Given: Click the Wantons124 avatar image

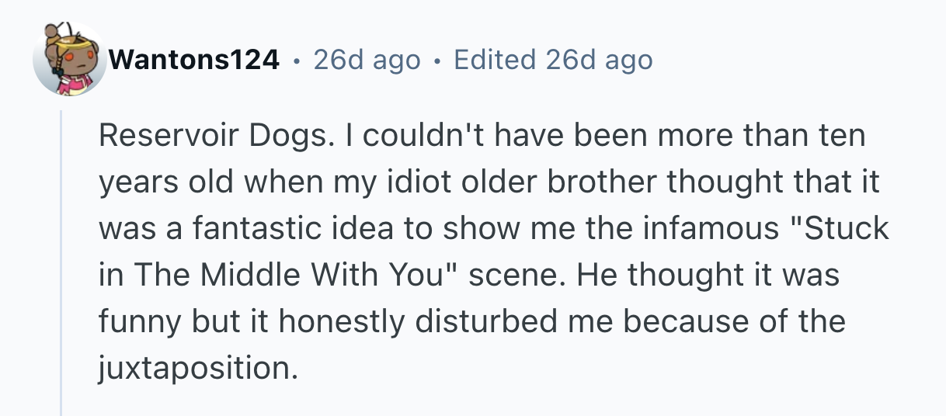Looking at the screenshot, I should pos(70,61).
